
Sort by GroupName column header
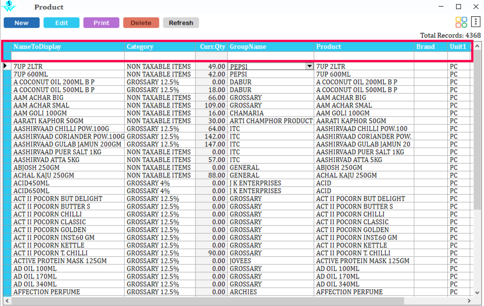(271, 47)
